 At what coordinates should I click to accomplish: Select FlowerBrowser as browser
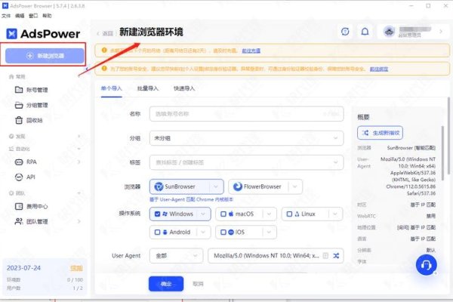[258, 186]
